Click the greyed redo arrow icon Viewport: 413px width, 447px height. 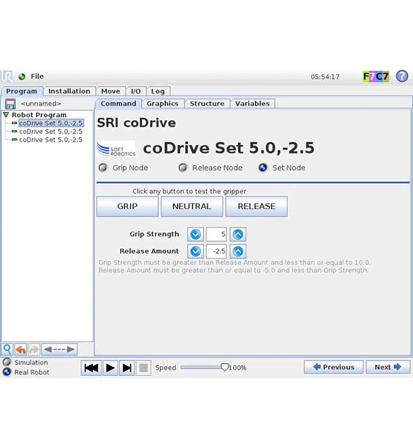pos(34,349)
